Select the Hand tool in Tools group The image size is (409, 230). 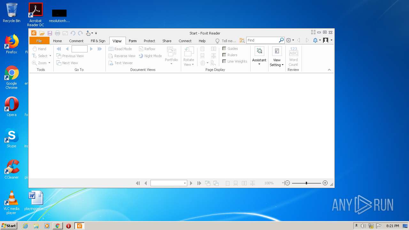click(39, 49)
